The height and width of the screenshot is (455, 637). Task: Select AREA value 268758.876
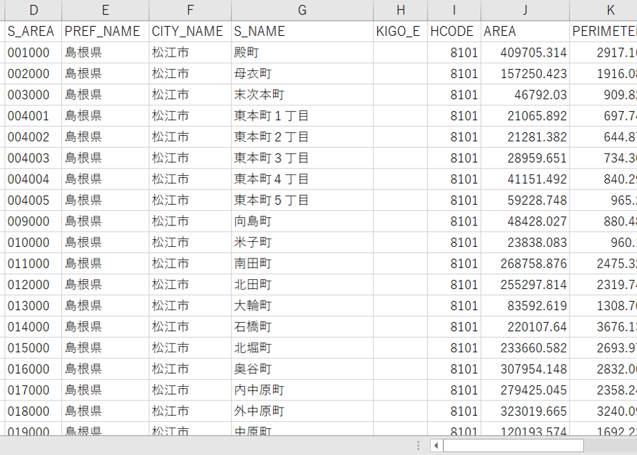click(x=525, y=263)
